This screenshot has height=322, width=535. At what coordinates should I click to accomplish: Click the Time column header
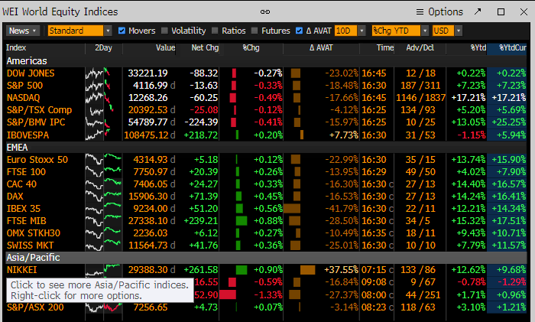385,48
